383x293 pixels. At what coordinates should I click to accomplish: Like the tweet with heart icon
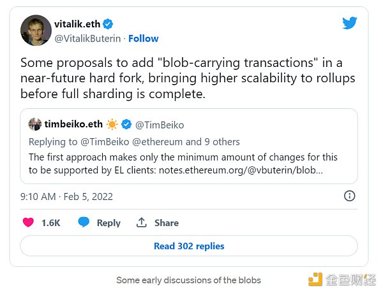coord(28,222)
